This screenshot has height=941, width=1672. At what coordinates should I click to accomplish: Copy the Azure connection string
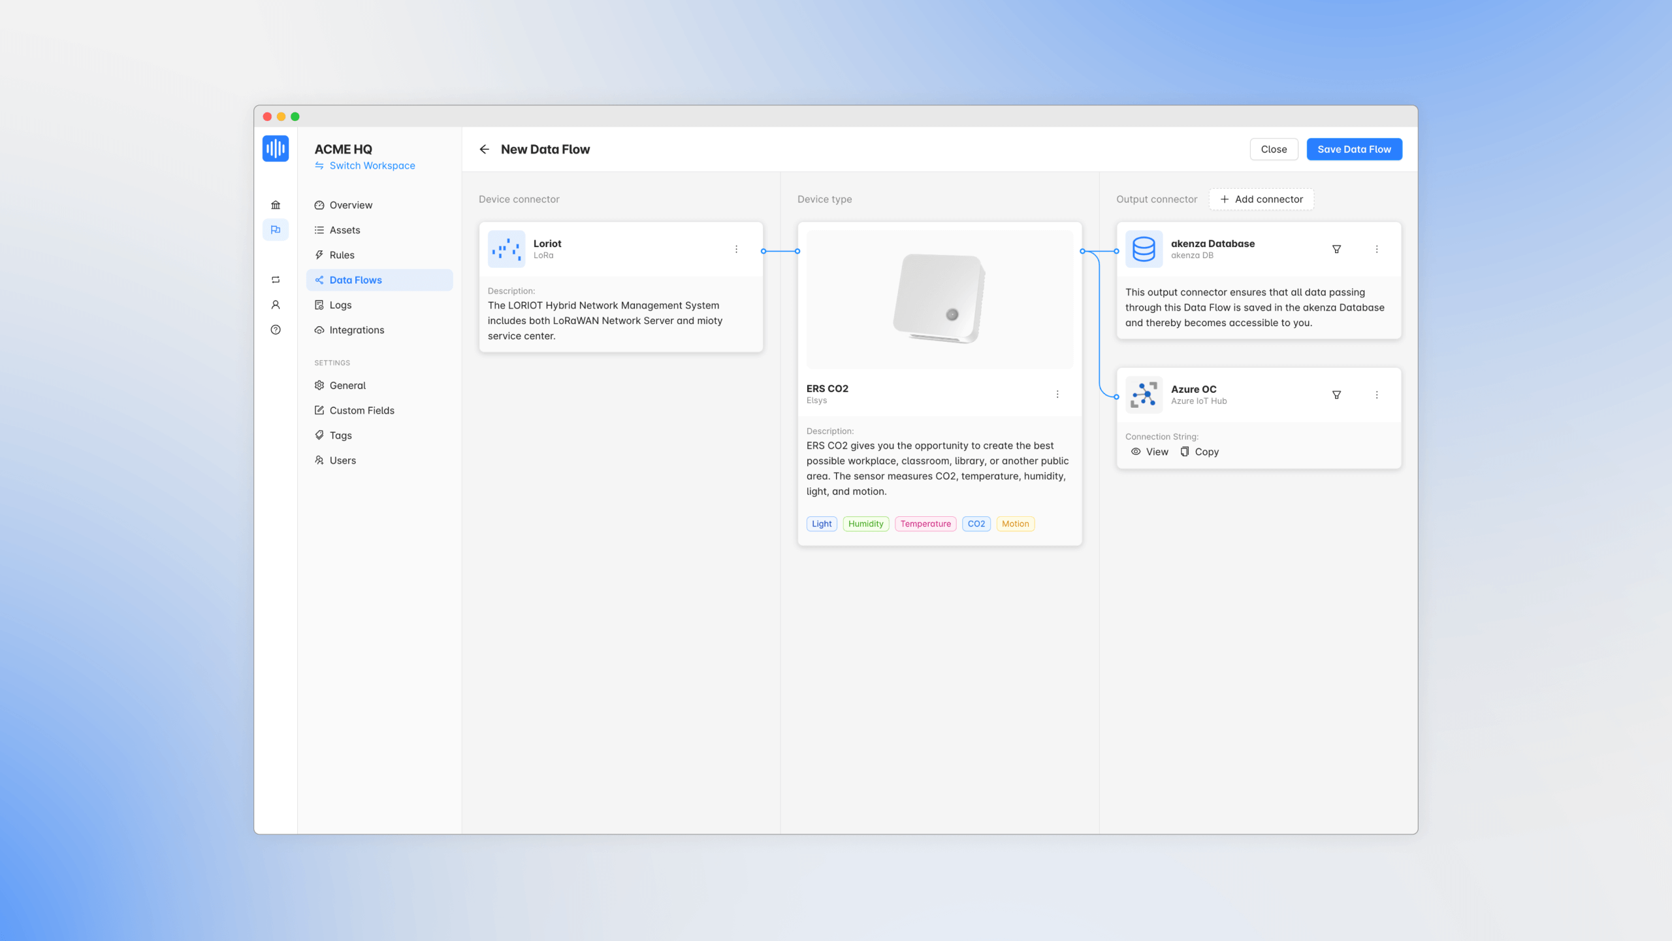coord(1200,452)
